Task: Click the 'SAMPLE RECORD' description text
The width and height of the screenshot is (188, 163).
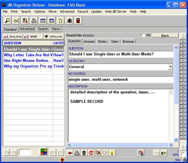Action: (87, 102)
